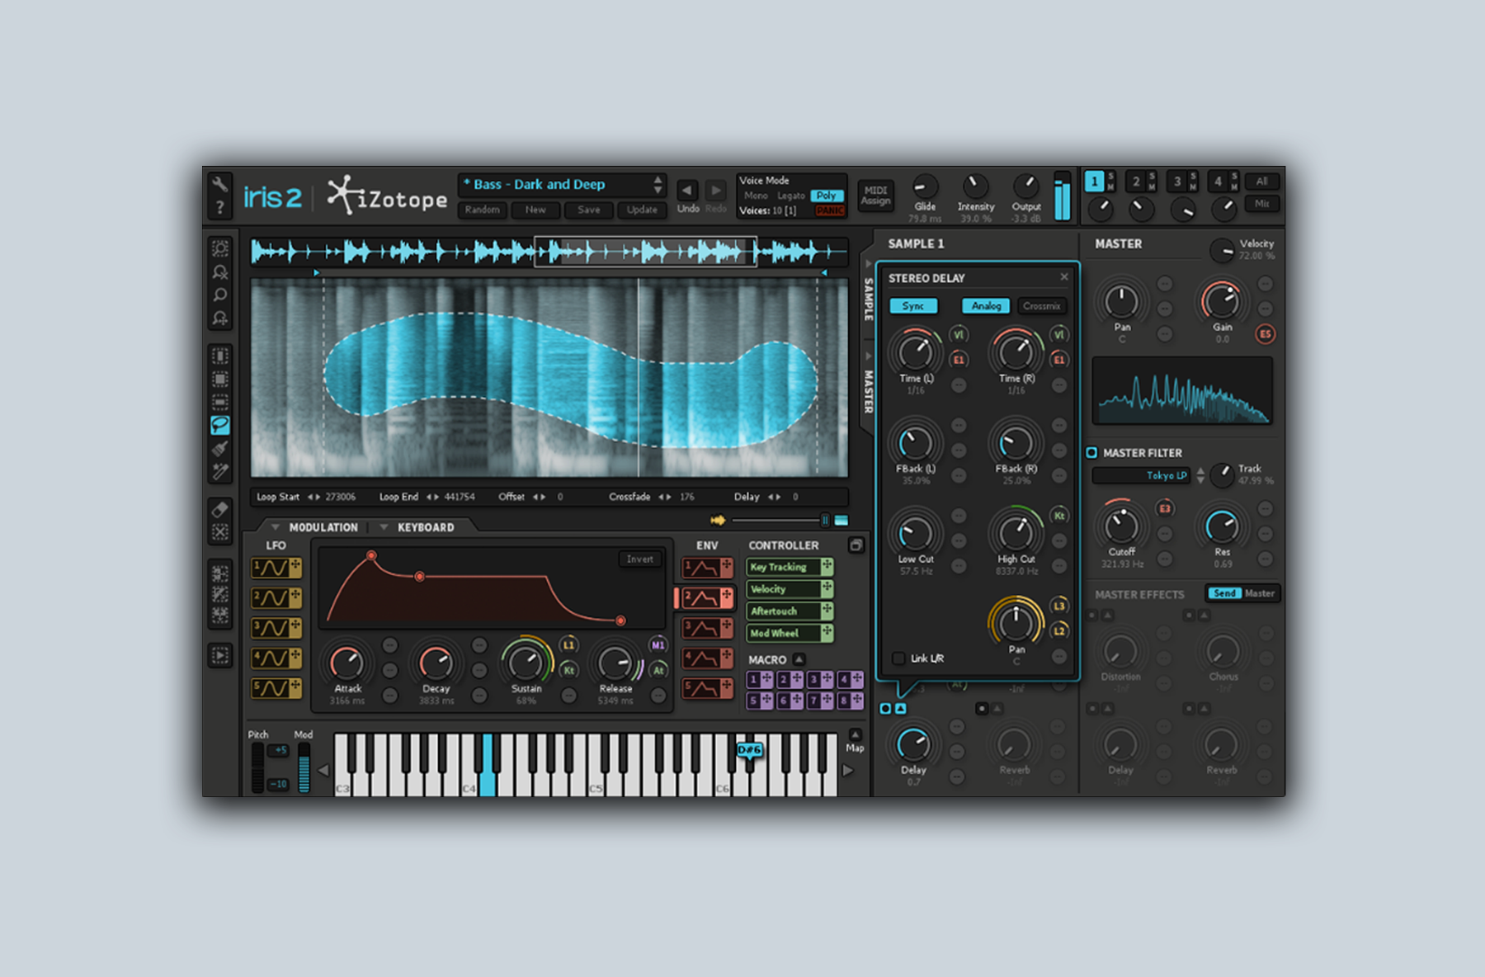Open the preset selector arrows
Screen dimensions: 1485x977
658,184
